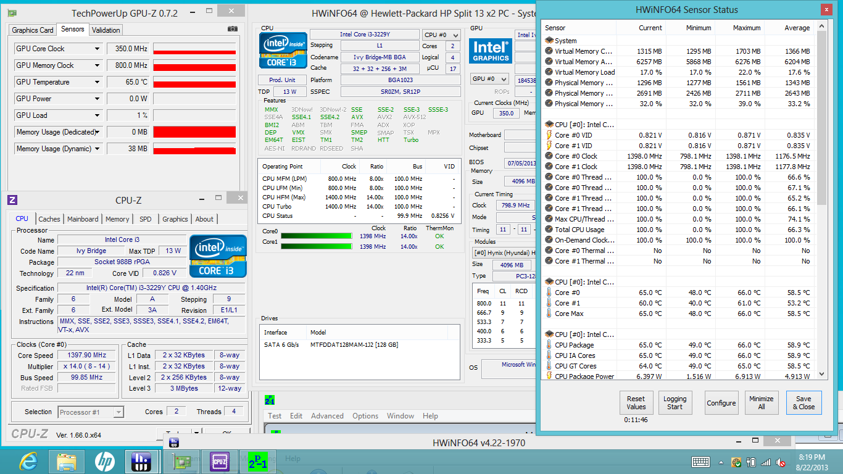Open the CPU #0 selector in HWiNFO64
Screen dimensions: 843x474
point(441,35)
